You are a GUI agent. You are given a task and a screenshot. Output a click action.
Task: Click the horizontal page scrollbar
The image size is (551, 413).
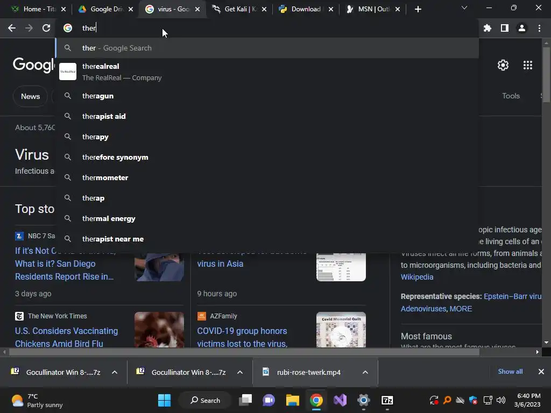(244, 352)
